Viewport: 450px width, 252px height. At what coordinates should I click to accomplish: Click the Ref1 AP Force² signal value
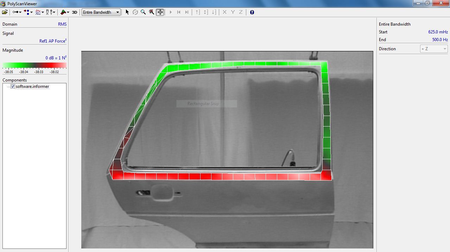click(x=53, y=41)
